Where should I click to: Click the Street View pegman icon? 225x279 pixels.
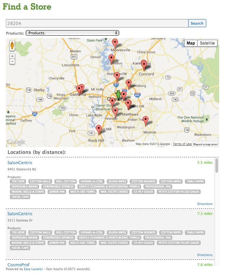pyautogui.click(x=12, y=45)
